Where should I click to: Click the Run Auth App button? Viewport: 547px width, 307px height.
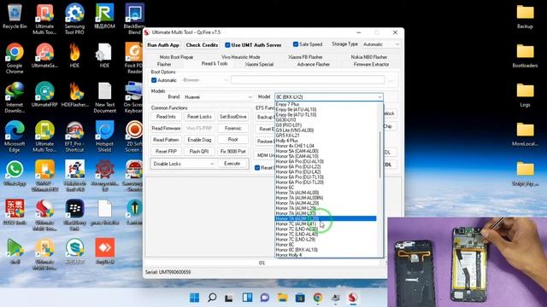point(163,45)
